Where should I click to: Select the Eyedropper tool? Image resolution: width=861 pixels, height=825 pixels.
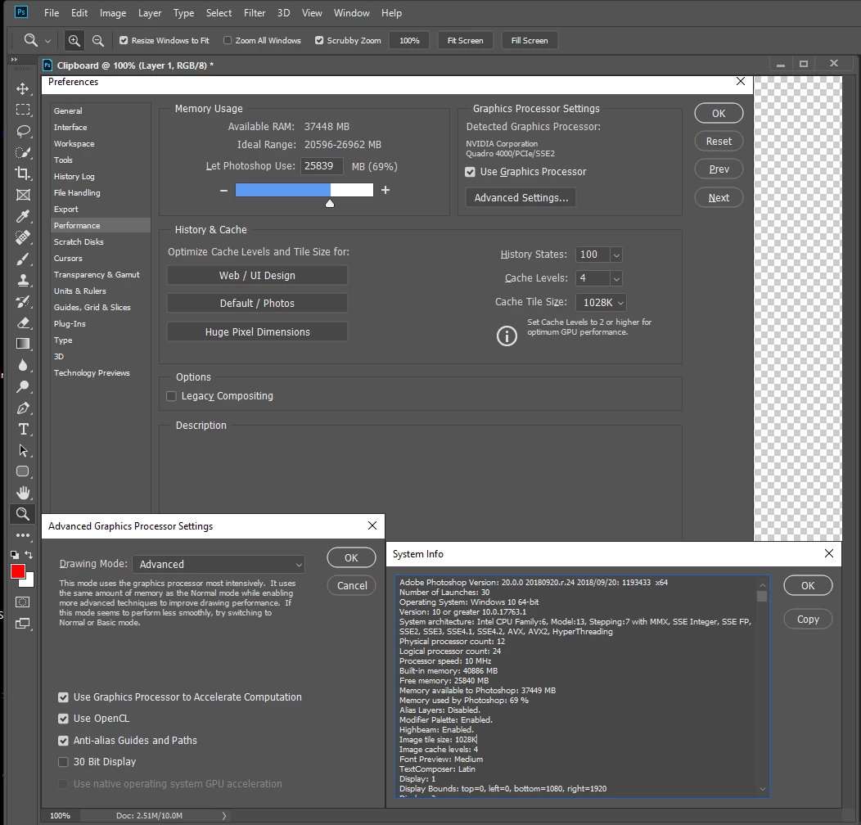(23, 216)
